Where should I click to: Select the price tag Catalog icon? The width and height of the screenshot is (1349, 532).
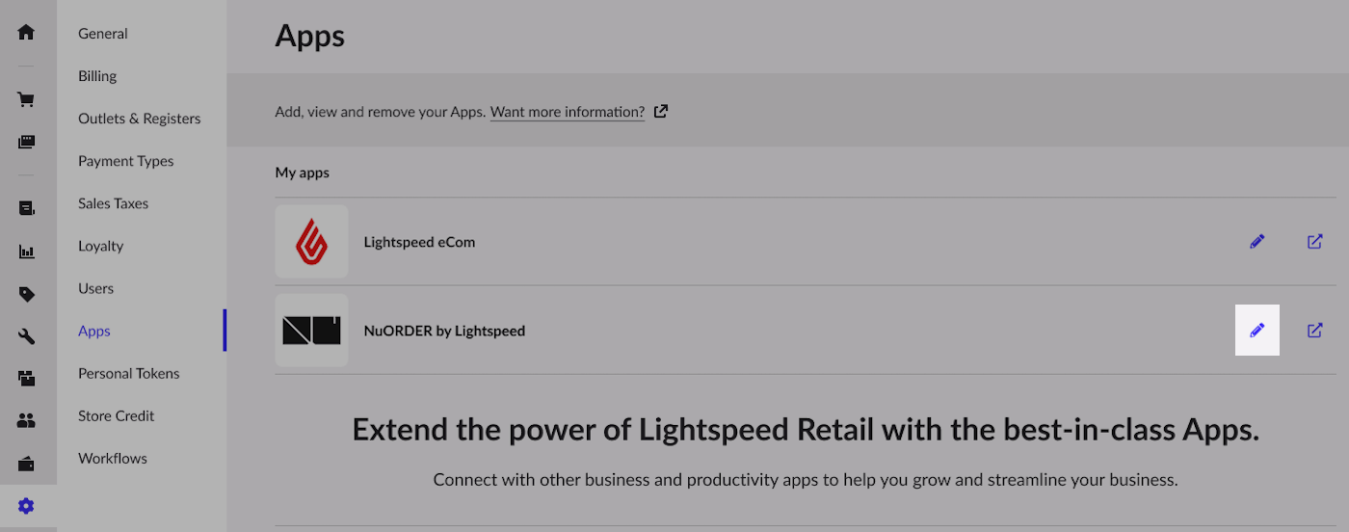point(26,294)
